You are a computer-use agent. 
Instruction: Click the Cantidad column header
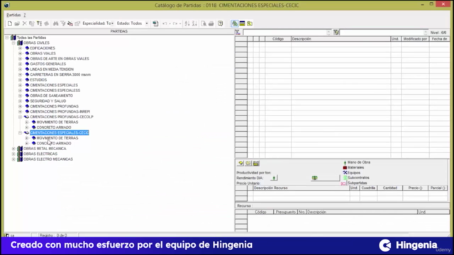(390, 188)
